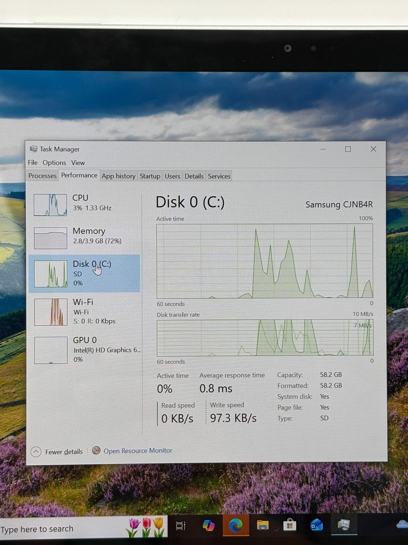The height and width of the screenshot is (545, 408).
Task: Click the Open Resource Monitor link
Action: 138,451
